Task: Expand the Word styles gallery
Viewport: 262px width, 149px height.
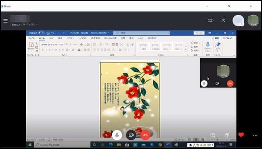Action: pos(186,50)
